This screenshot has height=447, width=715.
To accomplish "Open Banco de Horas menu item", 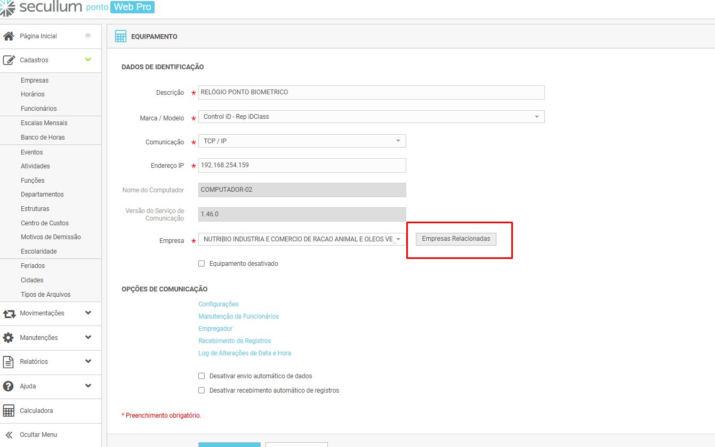I will click(43, 137).
